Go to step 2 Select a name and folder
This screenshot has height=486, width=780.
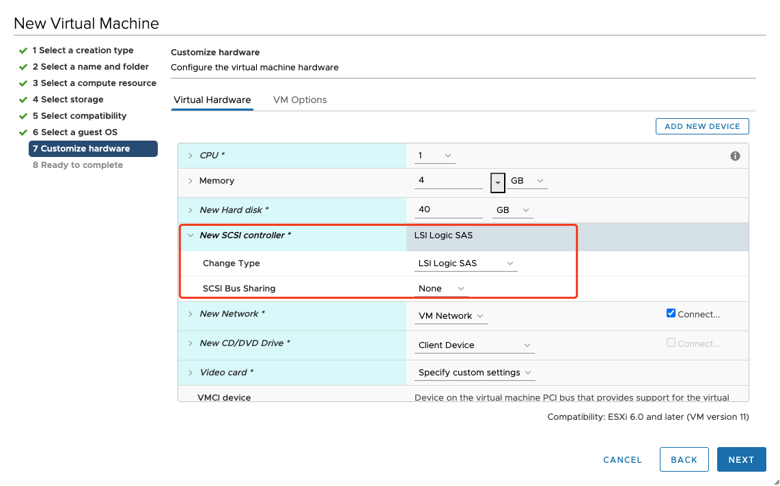coord(91,67)
